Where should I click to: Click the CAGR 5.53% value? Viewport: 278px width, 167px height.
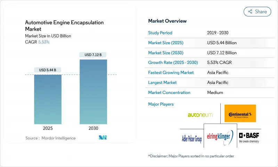(43, 42)
